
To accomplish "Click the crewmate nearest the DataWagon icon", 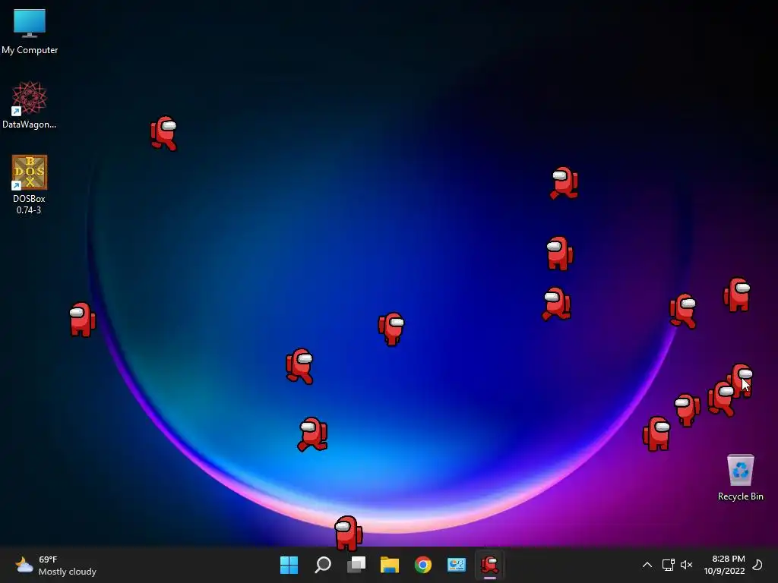I will pos(164,133).
